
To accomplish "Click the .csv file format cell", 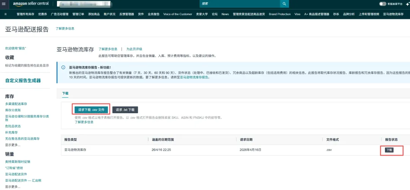I will pyautogui.click(x=329, y=150).
